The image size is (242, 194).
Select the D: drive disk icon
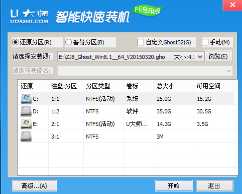(26, 111)
